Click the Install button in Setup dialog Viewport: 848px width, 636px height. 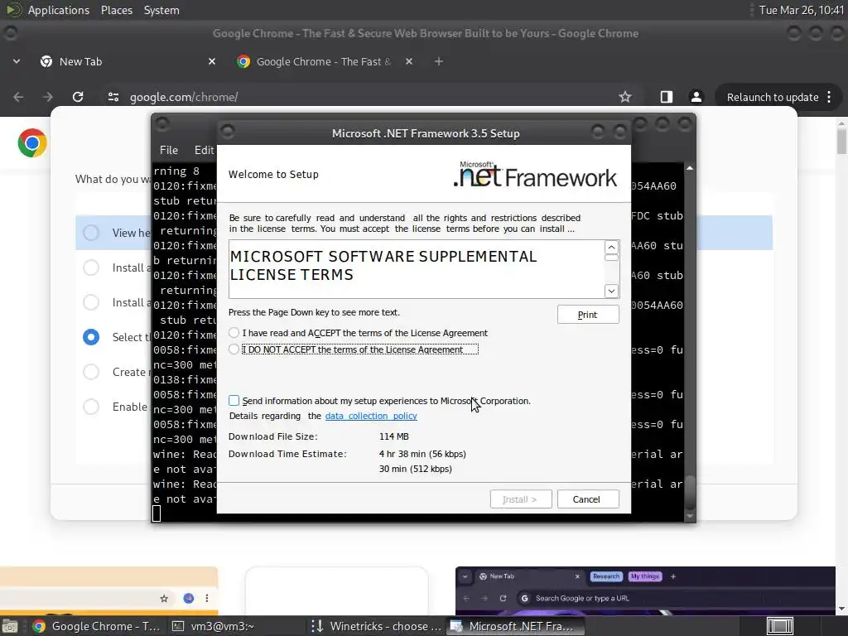pyautogui.click(x=521, y=499)
